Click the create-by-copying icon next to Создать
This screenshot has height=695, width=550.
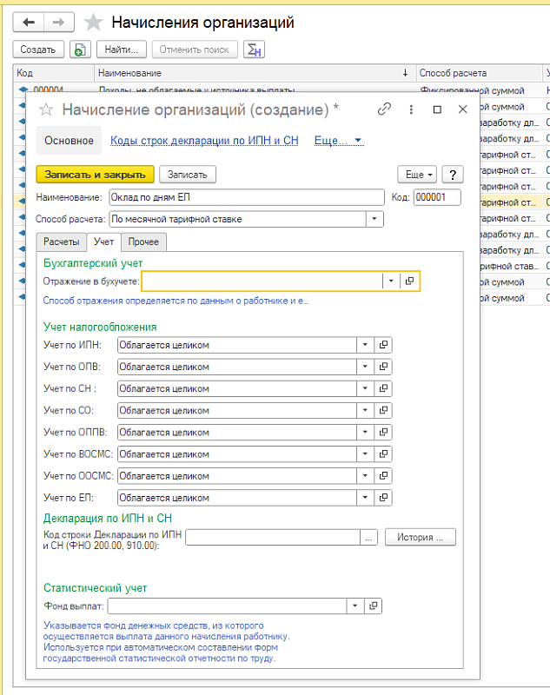point(79,50)
